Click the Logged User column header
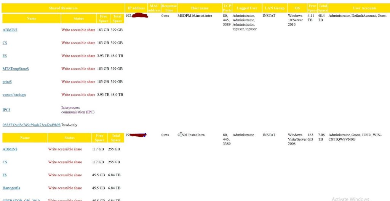 pyautogui.click(x=246, y=8)
